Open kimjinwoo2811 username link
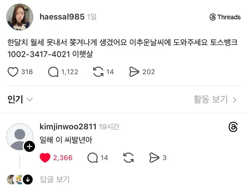 pos(68,126)
